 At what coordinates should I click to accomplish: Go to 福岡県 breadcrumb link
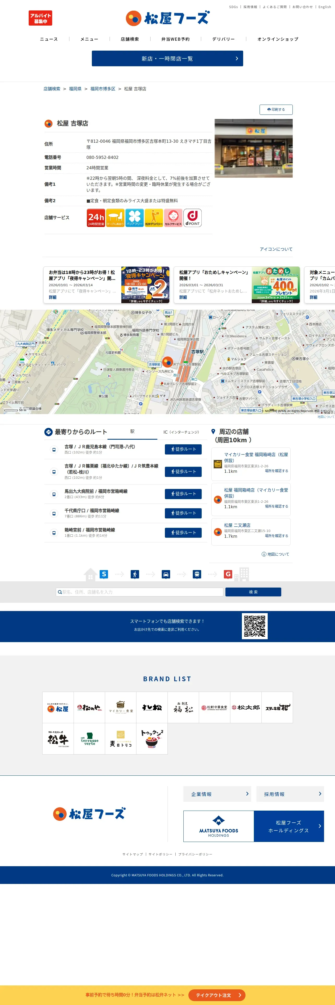(75, 89)
